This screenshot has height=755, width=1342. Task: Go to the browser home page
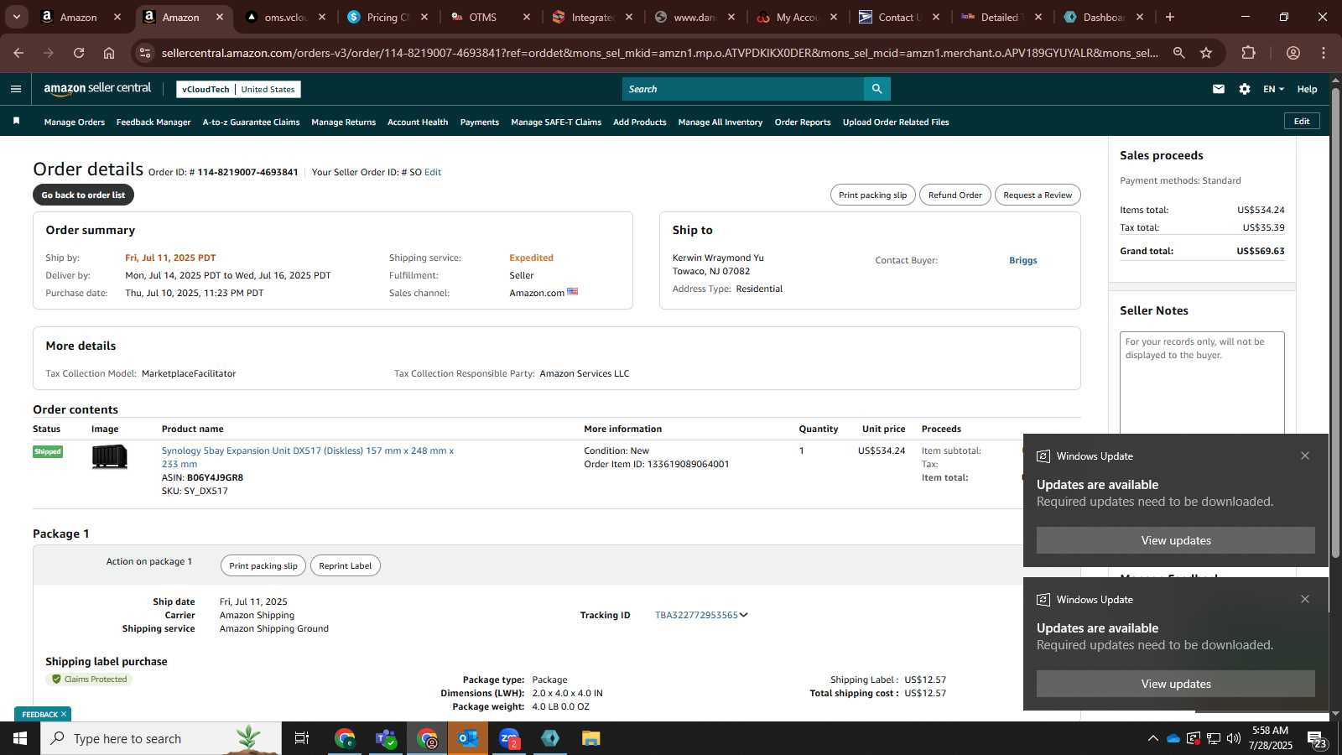[109, 53]
